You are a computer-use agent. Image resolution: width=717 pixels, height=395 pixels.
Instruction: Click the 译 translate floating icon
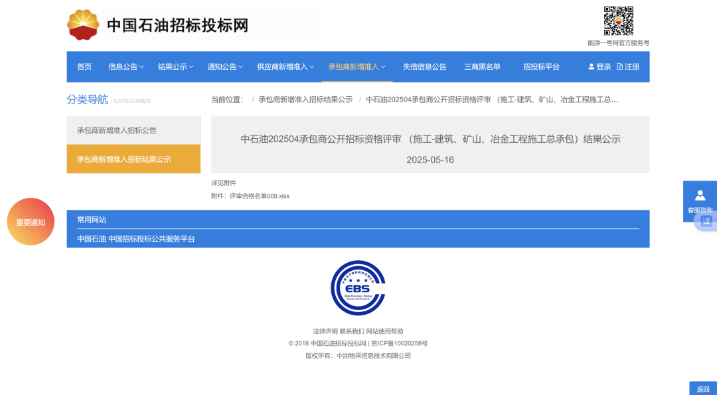click(706, 221)
